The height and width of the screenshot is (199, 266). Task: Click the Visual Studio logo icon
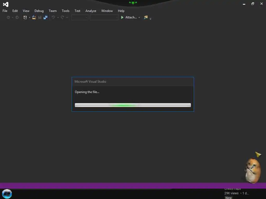pos(6,4)
